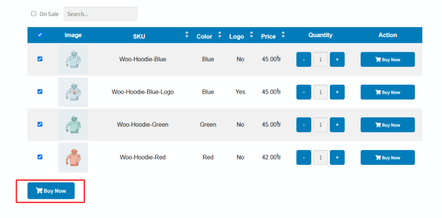Decrease quantity for Woo-Hoodie-Blue-Logo
Image resolution: width=442 pixels, height=218 pixels.
pyautogui.click(x=303, y=92)
